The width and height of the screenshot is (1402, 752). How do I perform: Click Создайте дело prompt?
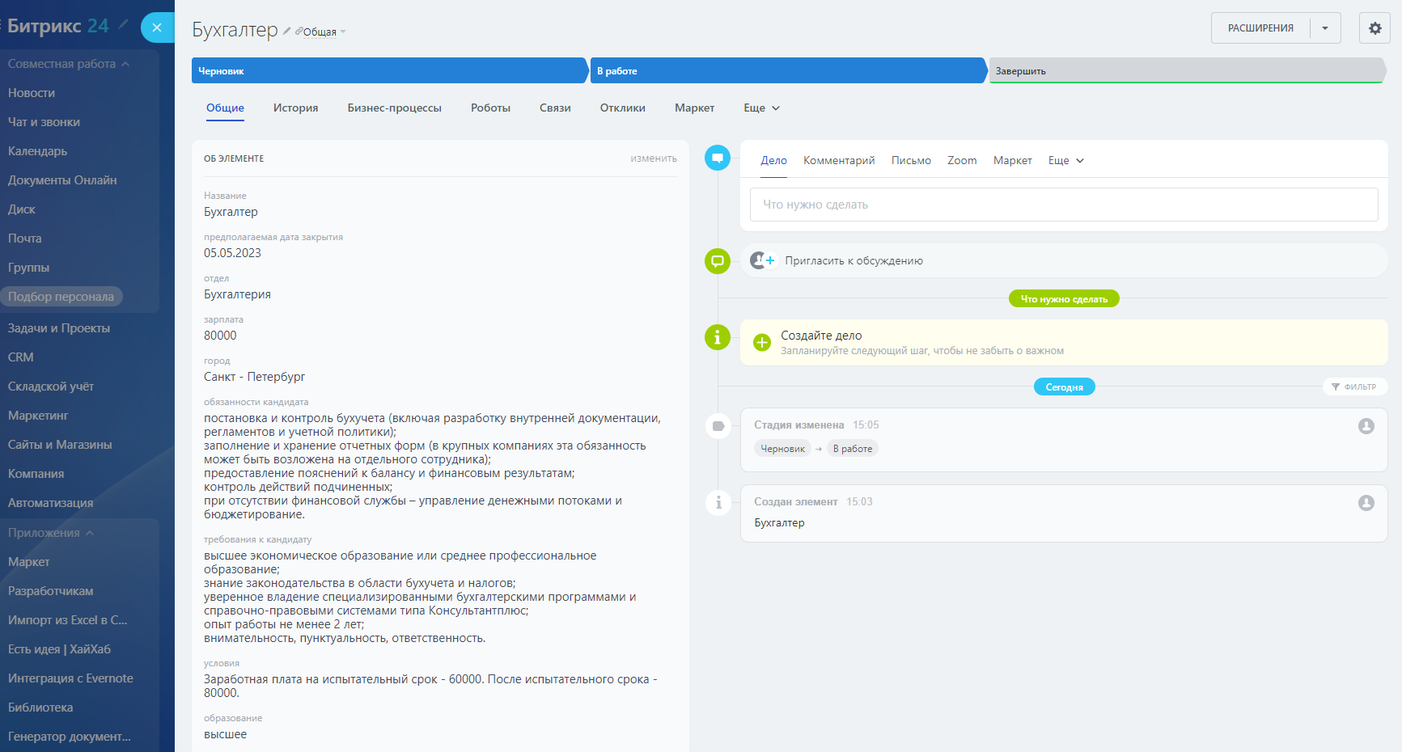click(1064, 342)
